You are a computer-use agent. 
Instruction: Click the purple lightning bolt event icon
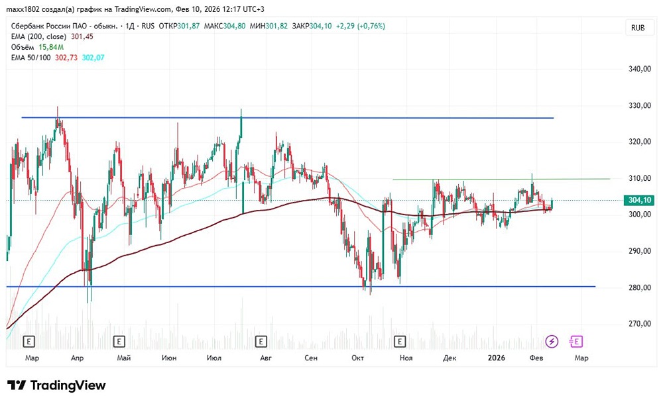[x=552, y=341]
